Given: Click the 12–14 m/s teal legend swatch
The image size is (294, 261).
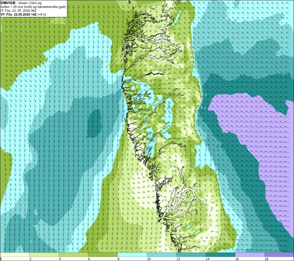Looking at the screenshot, I should (191, 255).
